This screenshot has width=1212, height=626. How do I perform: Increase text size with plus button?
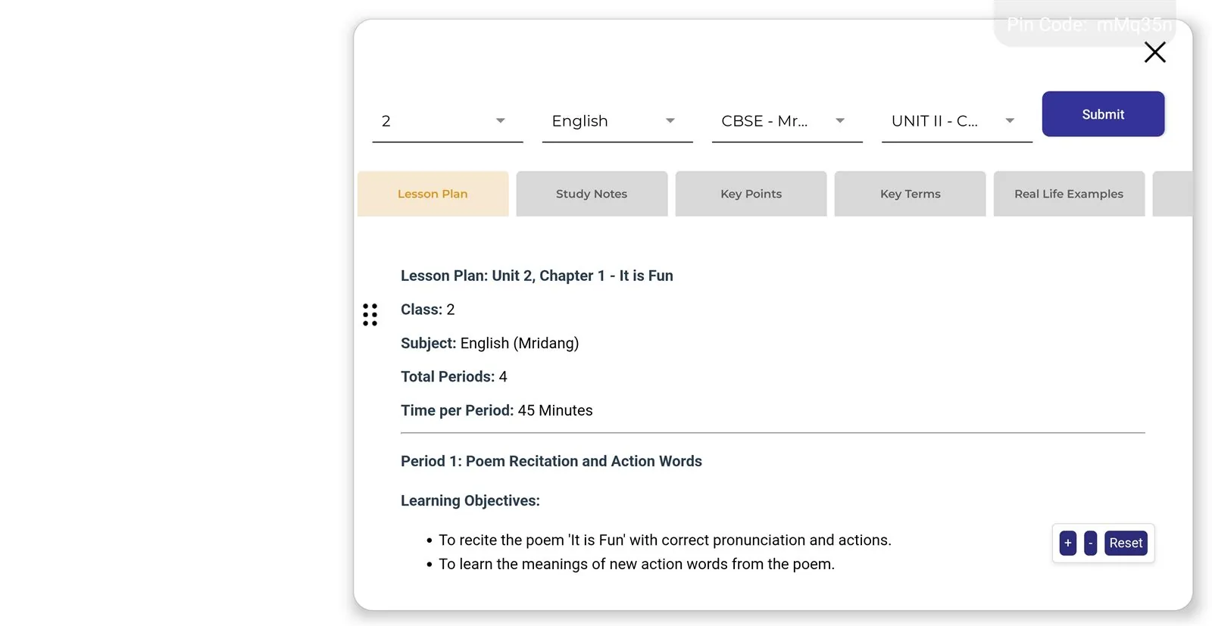[x=1067, y=543]
